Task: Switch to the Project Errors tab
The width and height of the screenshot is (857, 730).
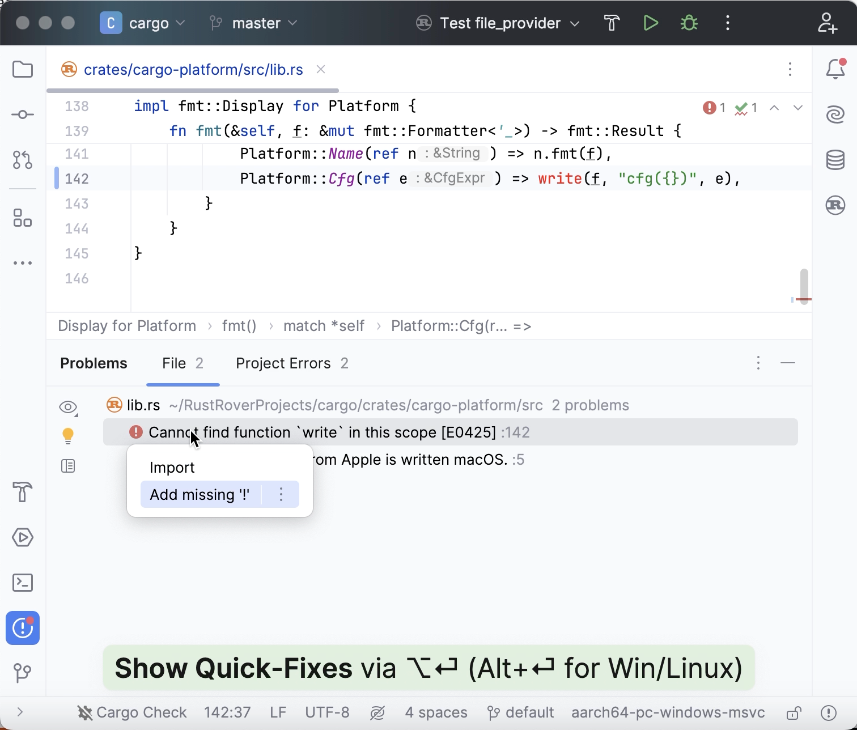Action: [x=283, y=363]
